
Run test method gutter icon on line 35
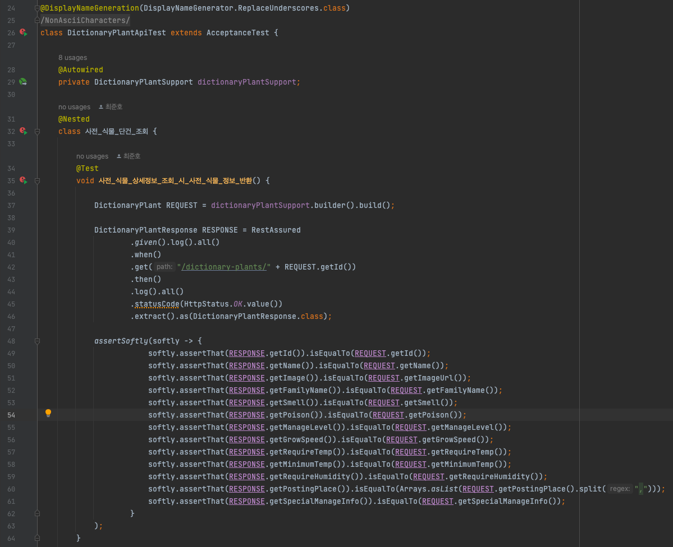coord(23,180)
